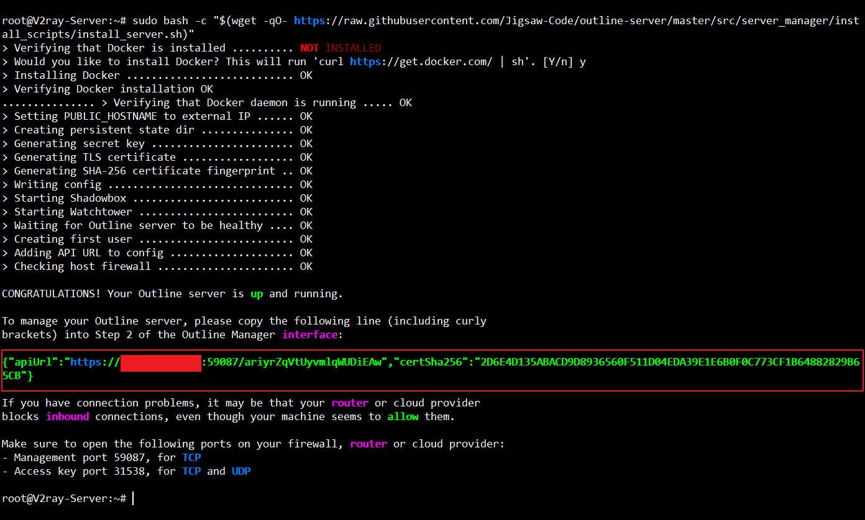Click 'Waiting for Outline server to be healthy'

tap(139, 225)
